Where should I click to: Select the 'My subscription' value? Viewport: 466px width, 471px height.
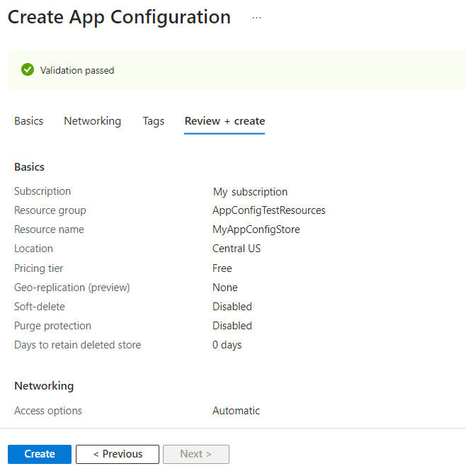coord(250,191)
